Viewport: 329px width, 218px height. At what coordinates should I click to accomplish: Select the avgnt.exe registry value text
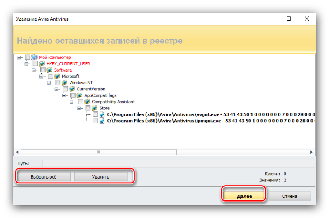[211, 114]
